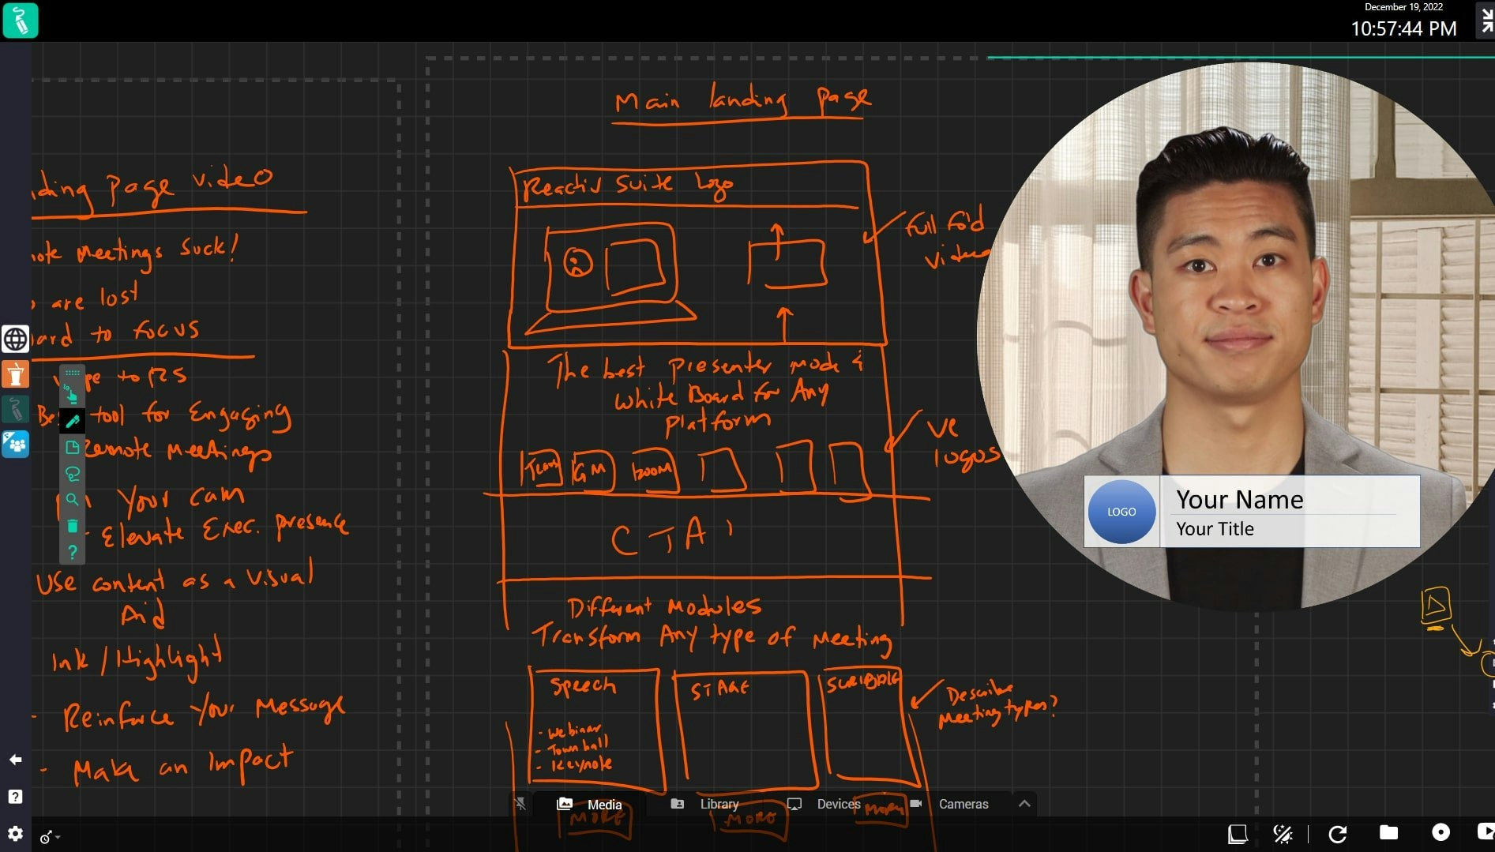Click the December 19, 2022 date

click(x=1403, y=7)
